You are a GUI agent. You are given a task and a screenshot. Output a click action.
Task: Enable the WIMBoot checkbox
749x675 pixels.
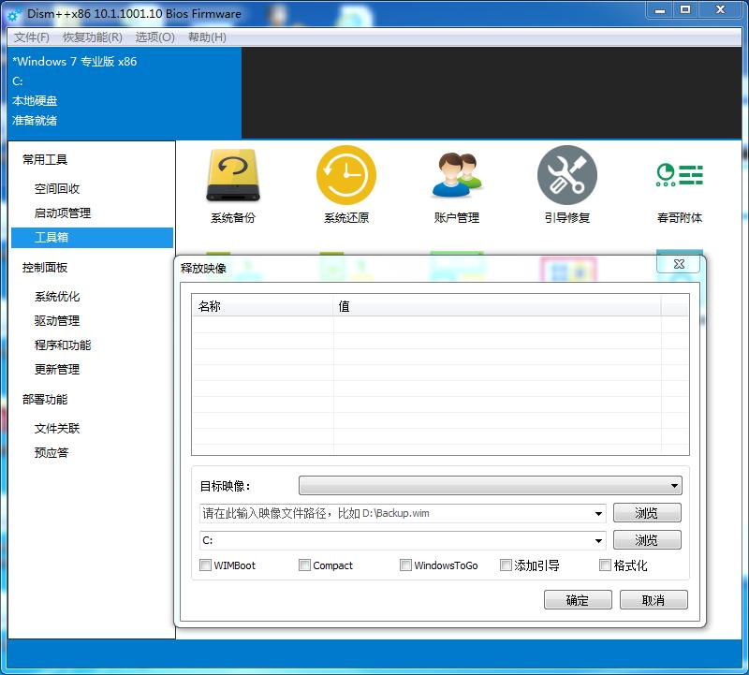tap(205, 565)
